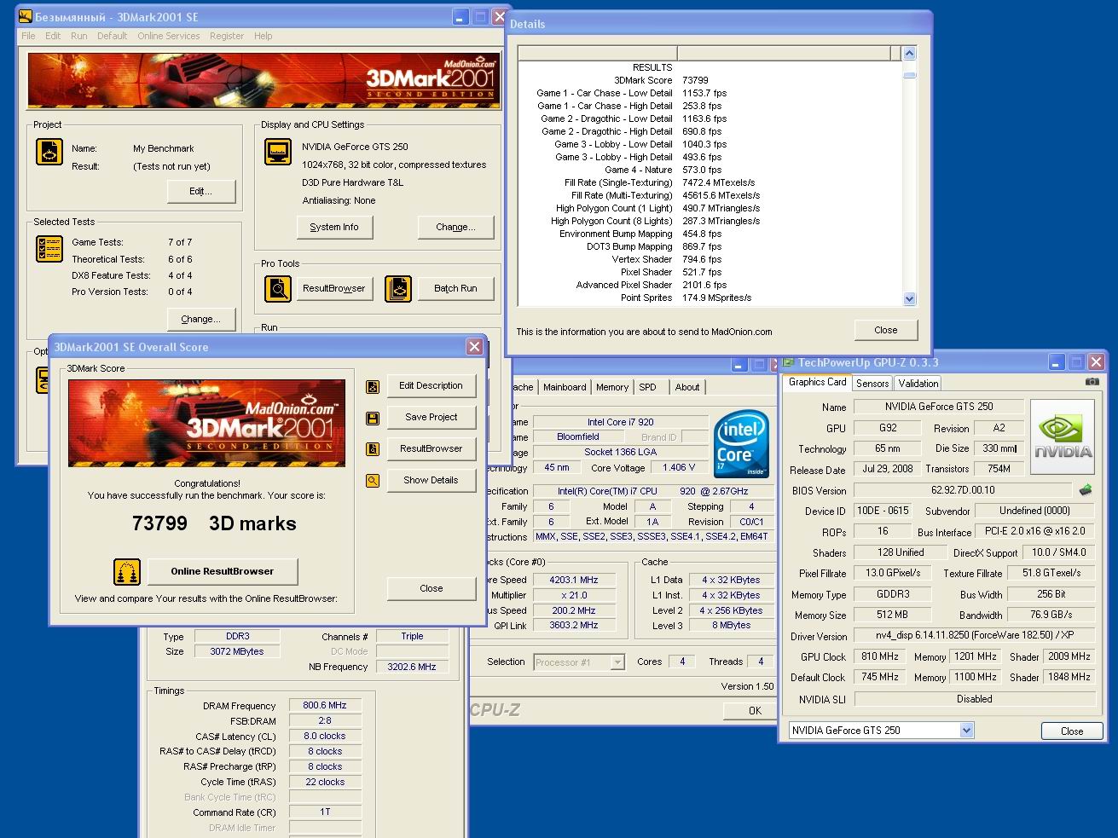
Task: Switch to the SPD tab in CPU-Z
Action: [x=648, y=387]
